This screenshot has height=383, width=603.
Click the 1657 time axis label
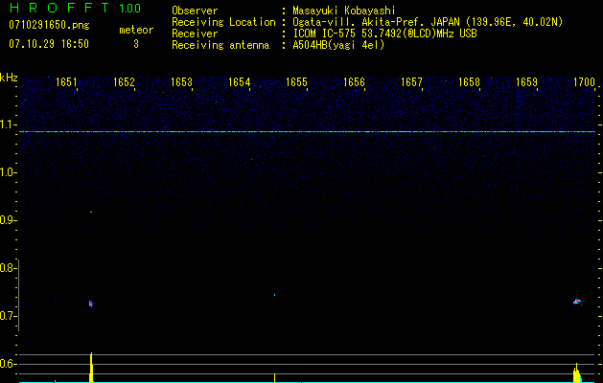coord(411,82)
